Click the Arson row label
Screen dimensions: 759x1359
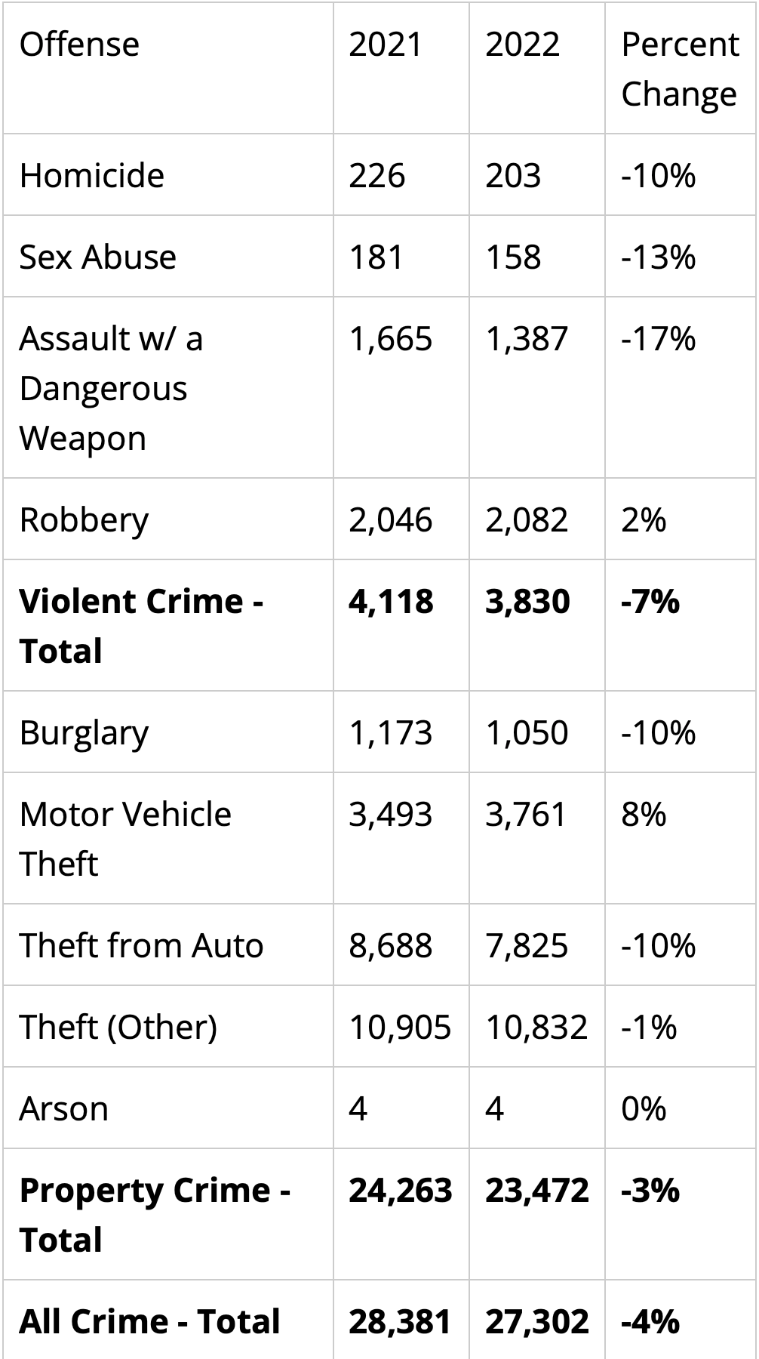click(64, 1109)
